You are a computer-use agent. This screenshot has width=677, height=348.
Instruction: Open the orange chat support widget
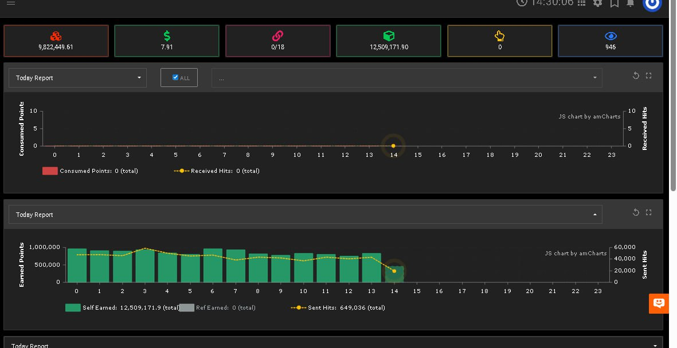coord(659,303)
